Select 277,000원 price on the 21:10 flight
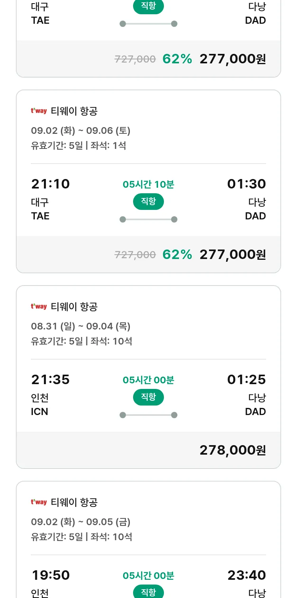 (232, 254)
